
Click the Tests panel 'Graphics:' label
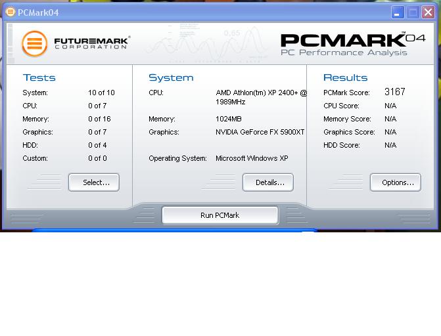pos(37,132)
